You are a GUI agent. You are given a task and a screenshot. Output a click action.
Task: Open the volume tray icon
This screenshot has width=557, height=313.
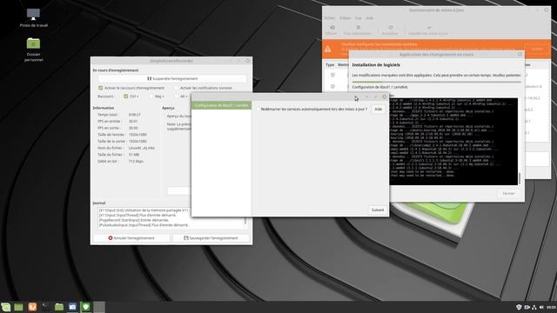[x=541, y=307]
